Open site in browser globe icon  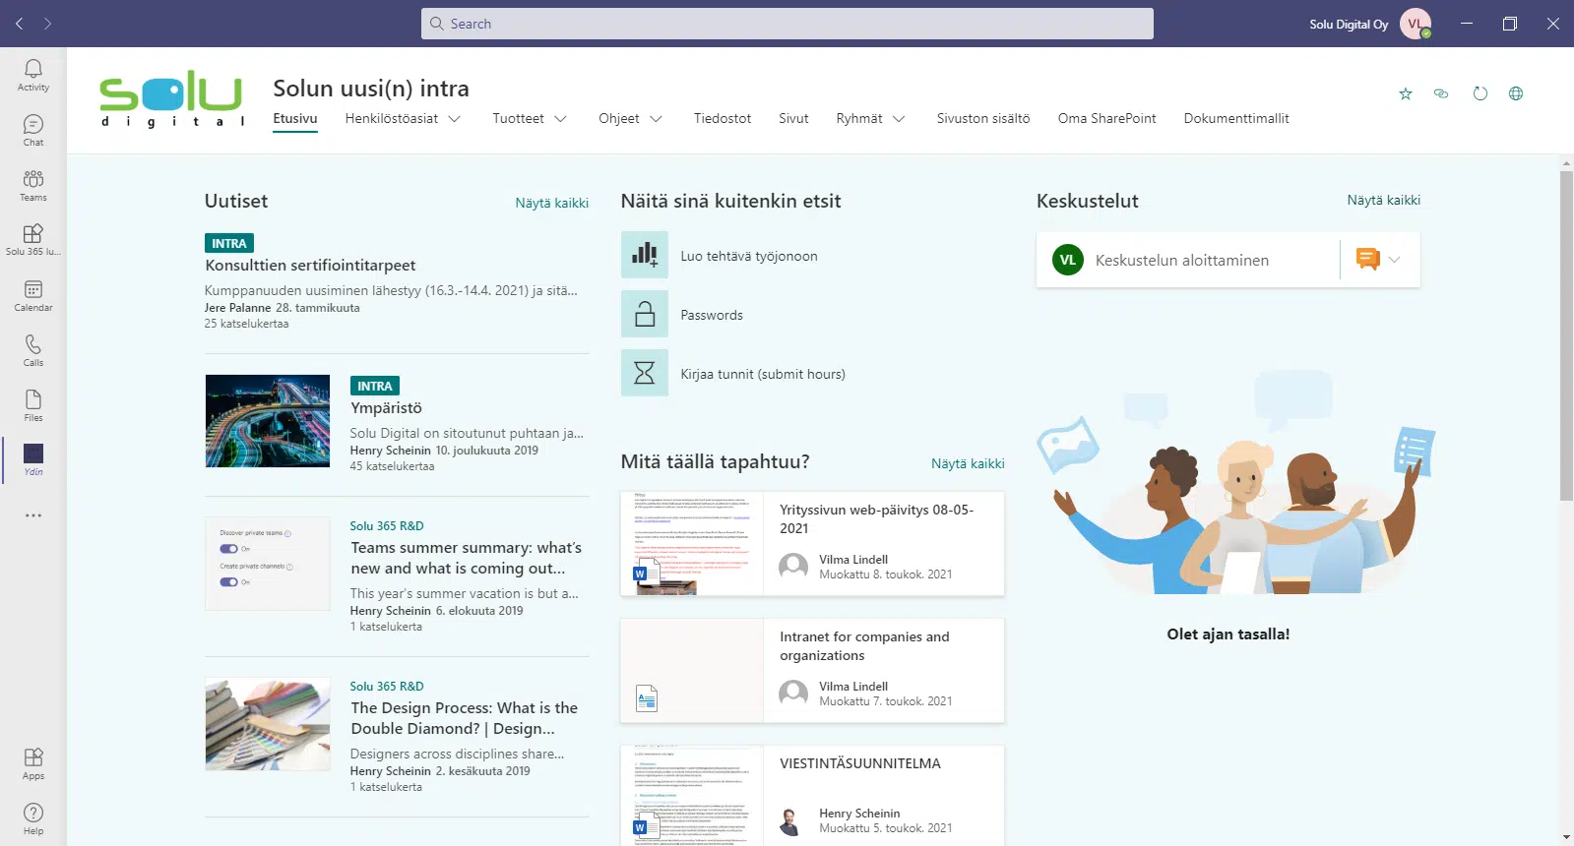point(1516,94)
